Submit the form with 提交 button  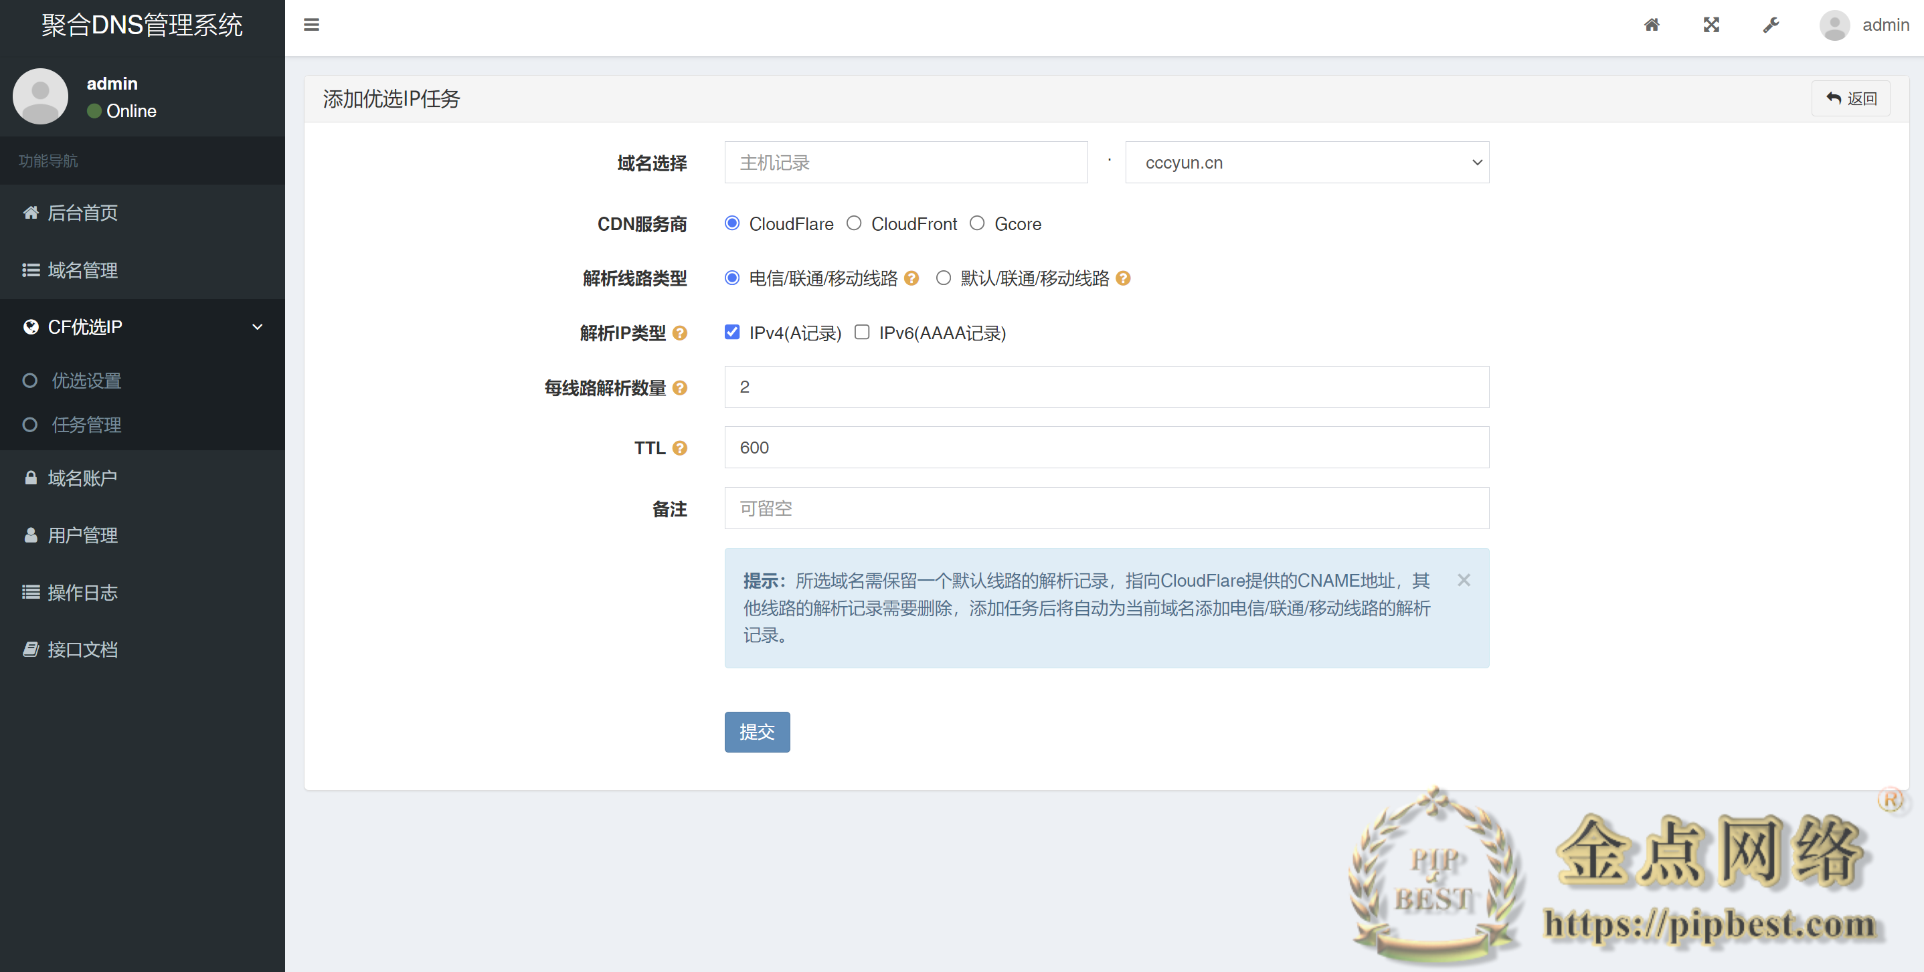click(x=757, y=733)
